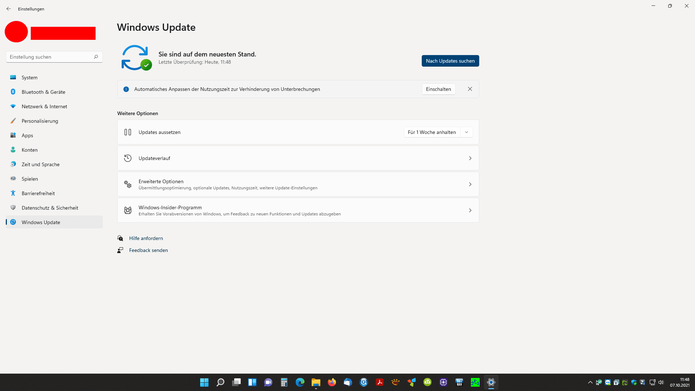Focus the Einstellung suchen search field

point(54,57)
